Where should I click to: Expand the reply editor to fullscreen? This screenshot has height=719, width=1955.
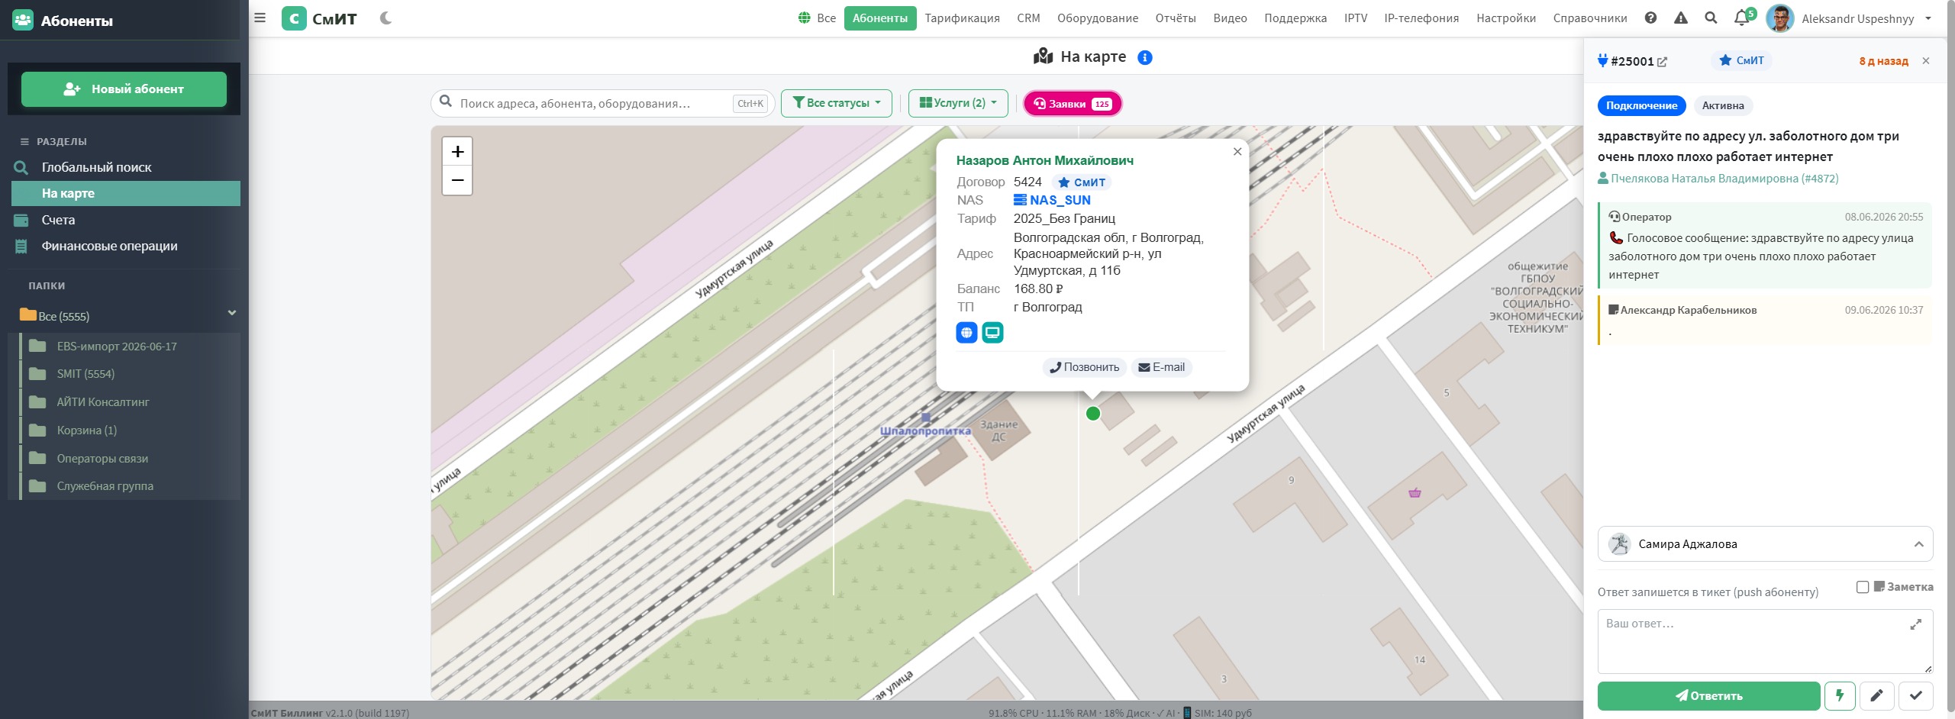coord(1915,624)
